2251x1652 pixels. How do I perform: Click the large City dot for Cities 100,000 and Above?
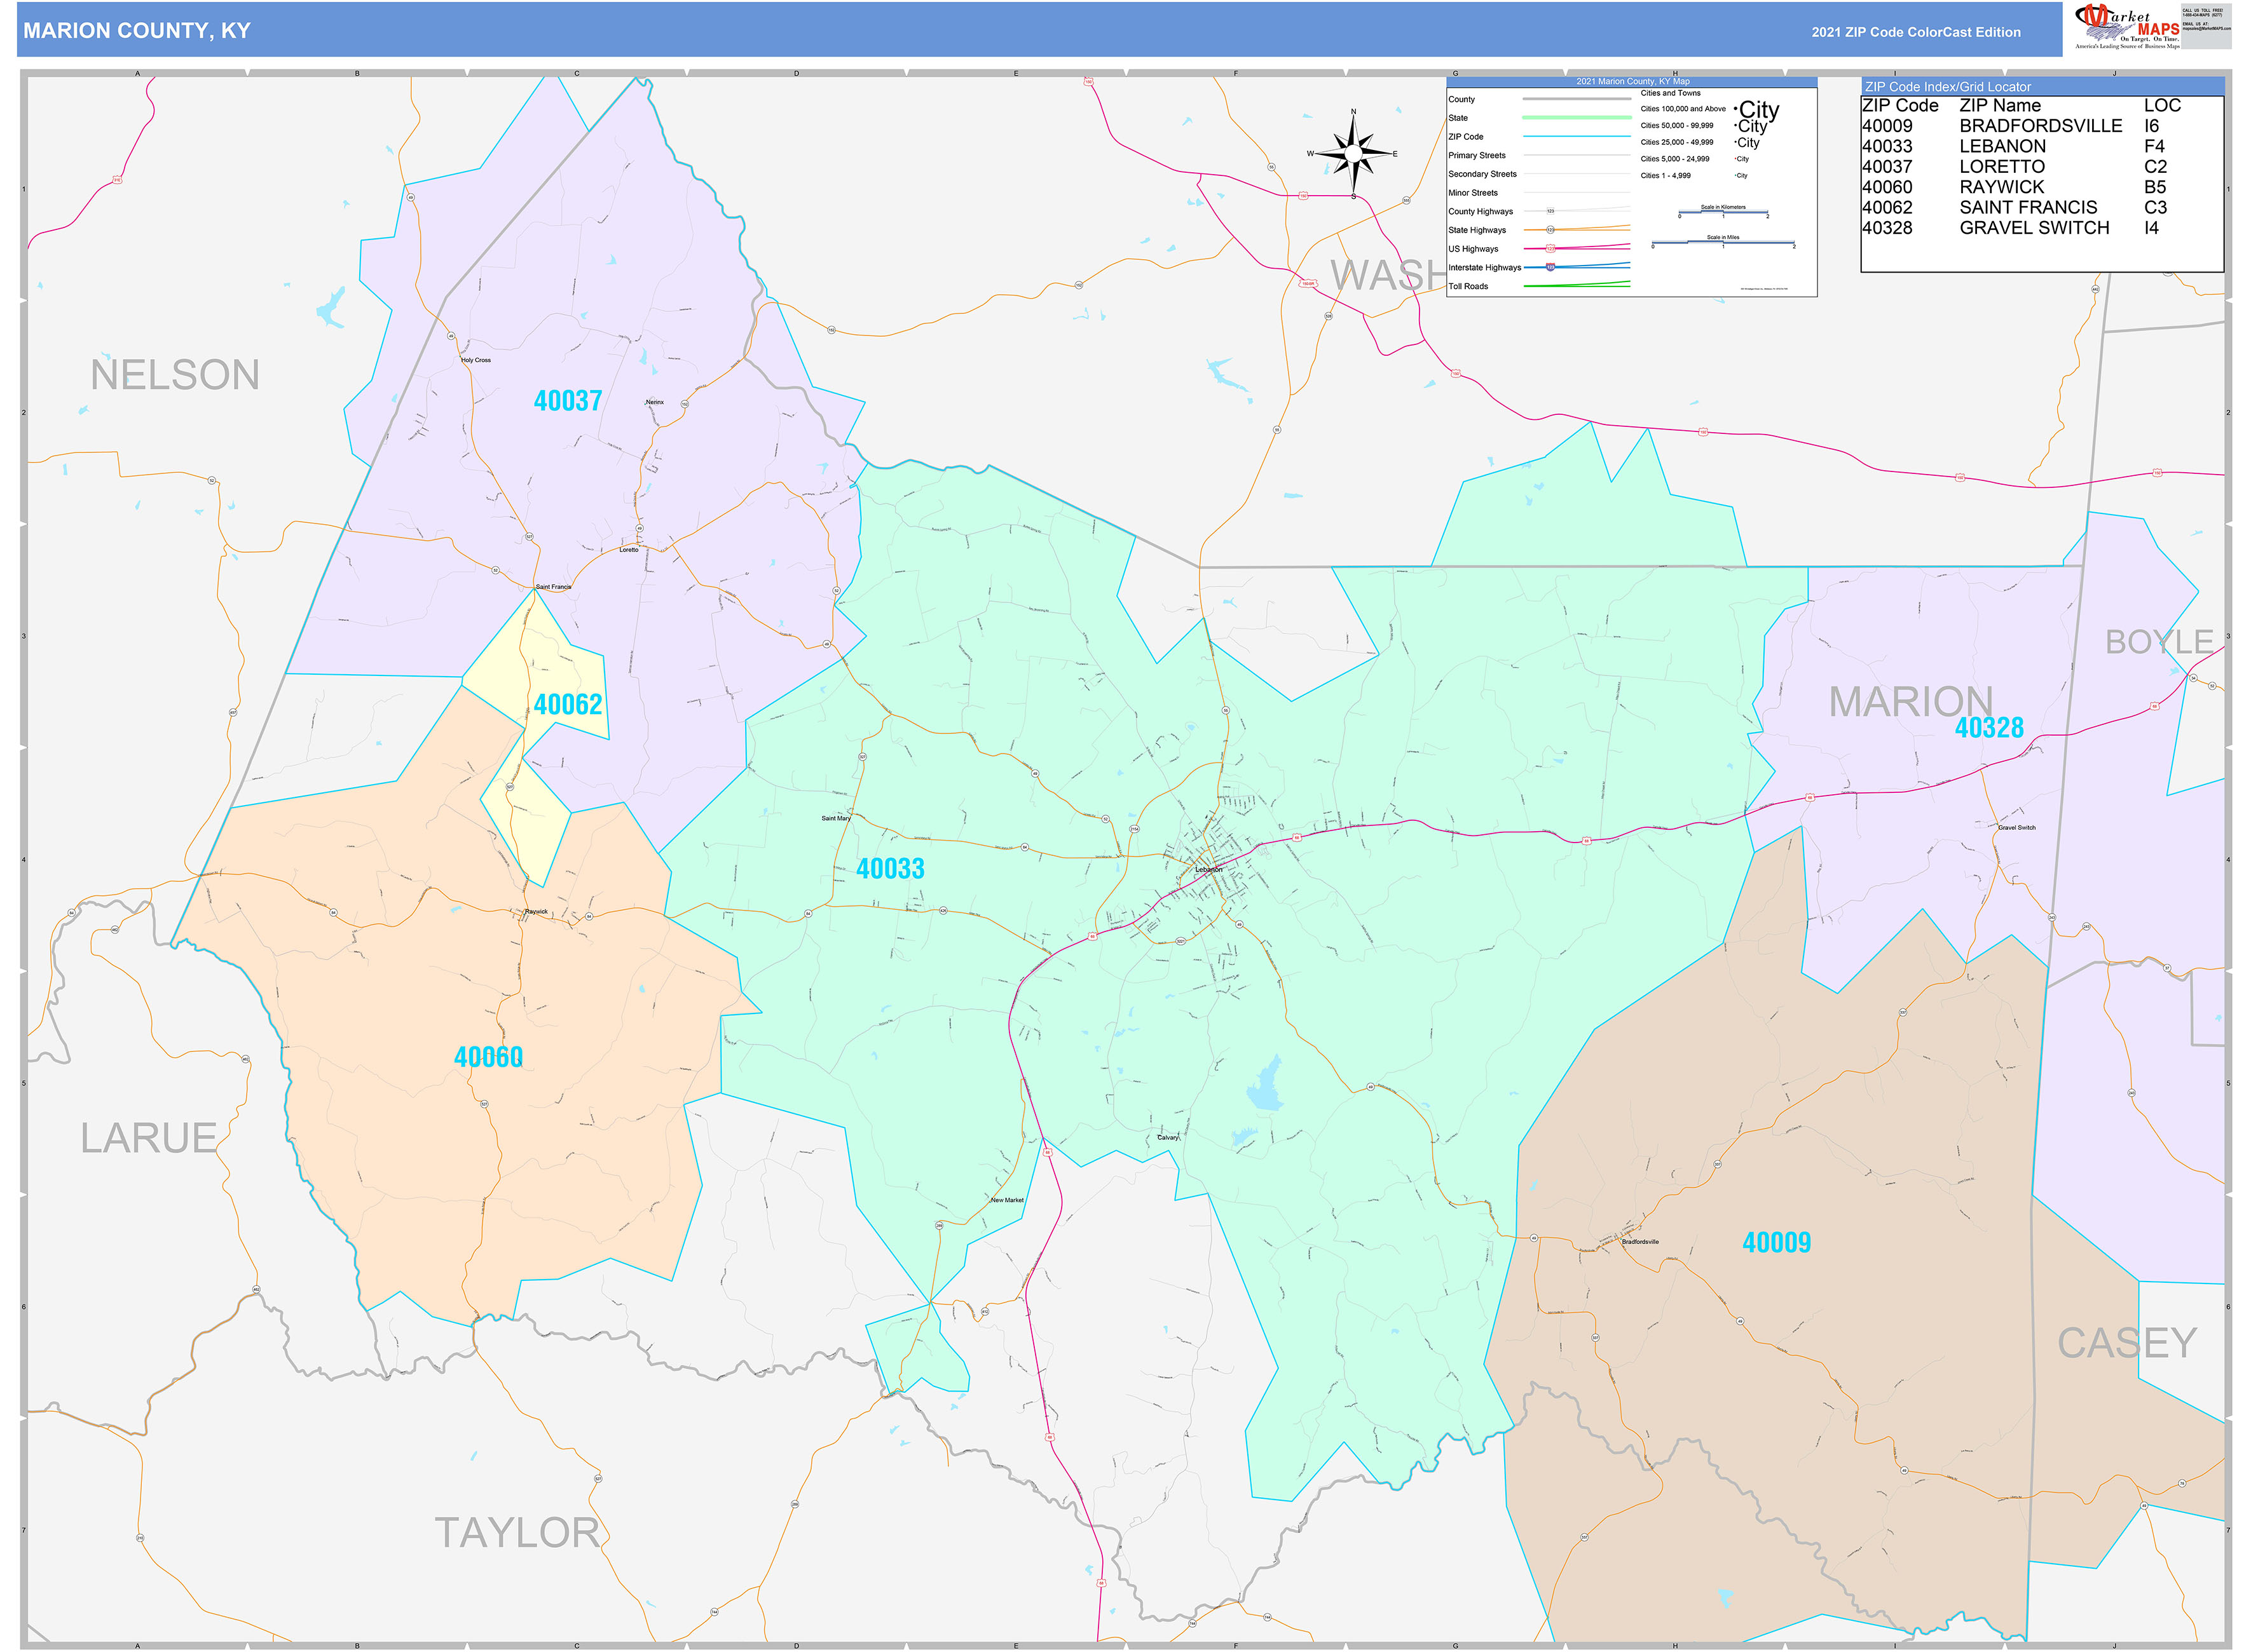pyautogui.click(x=1737, y=108)
